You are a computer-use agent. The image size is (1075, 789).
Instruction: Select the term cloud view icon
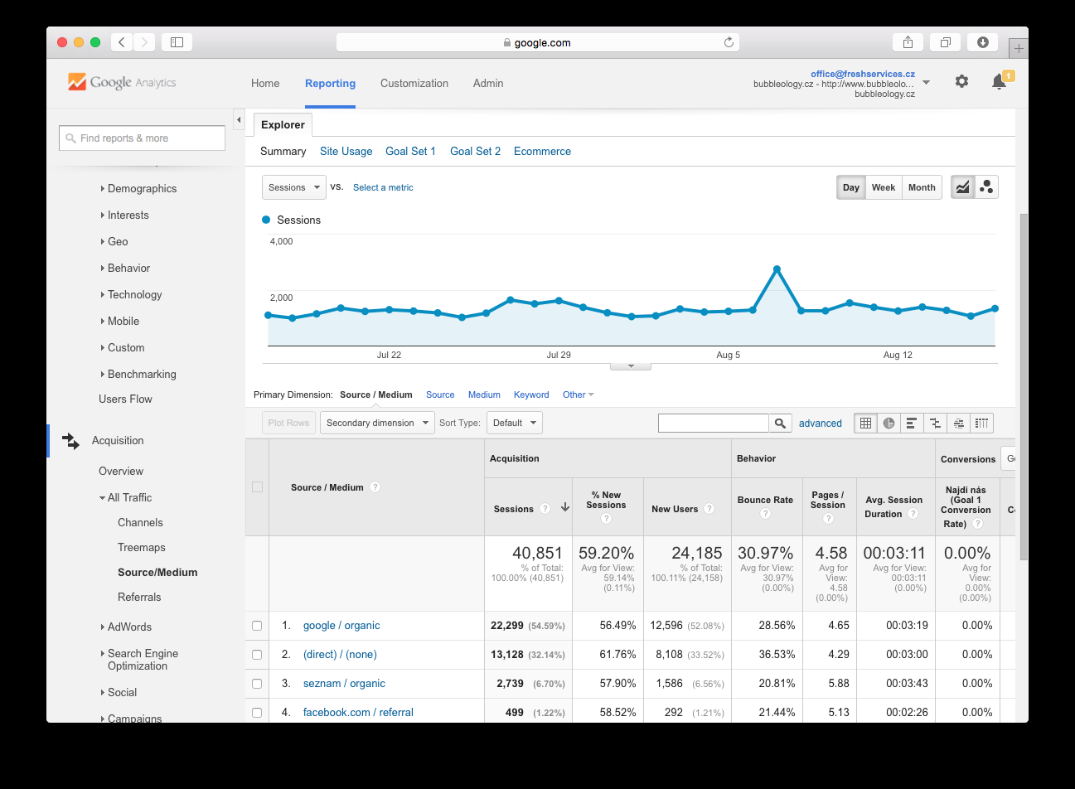pos(958,423)
